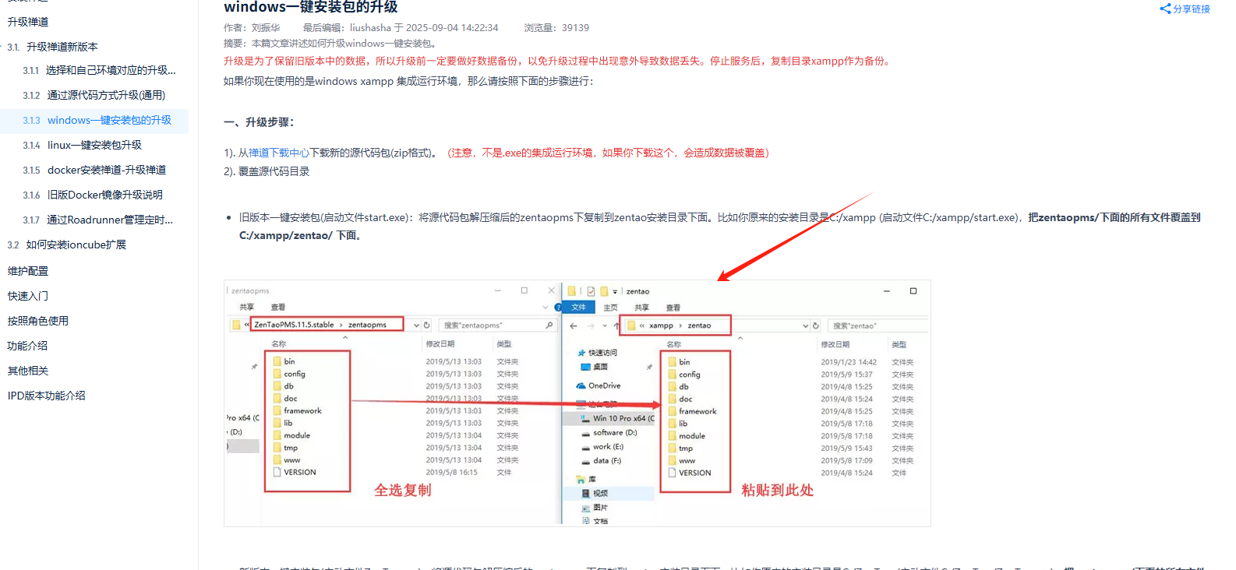The height and width of the screenshot is (570, 1236).
Task: Click the red 注意 .exe warning text
Action: 608,153
